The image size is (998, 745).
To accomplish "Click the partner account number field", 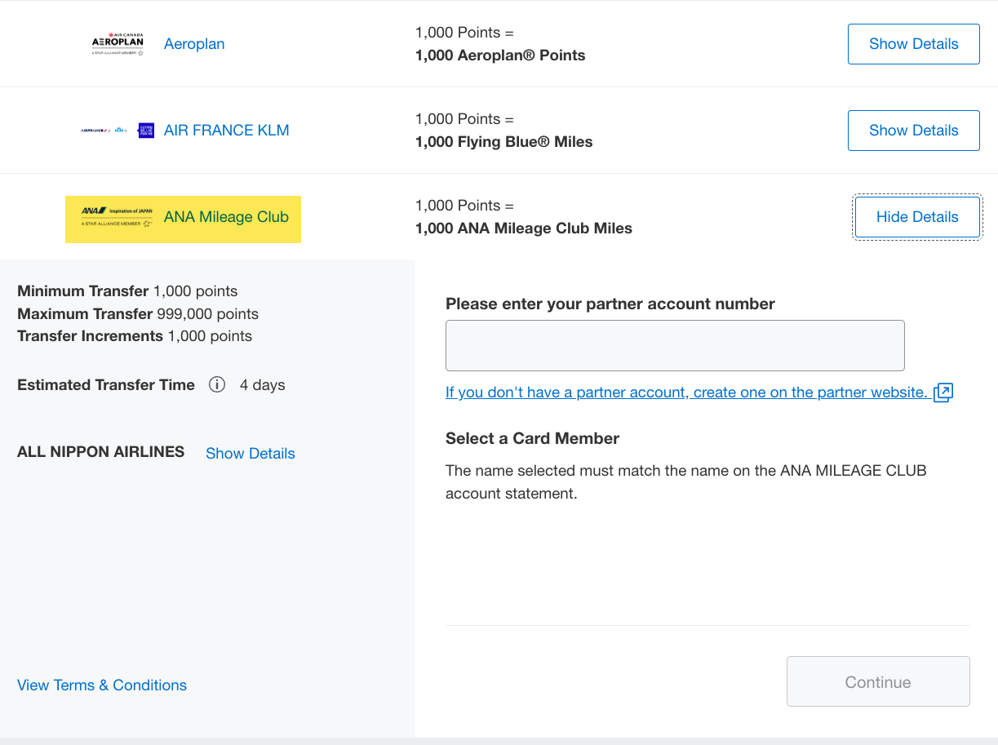I will (675, 346).
